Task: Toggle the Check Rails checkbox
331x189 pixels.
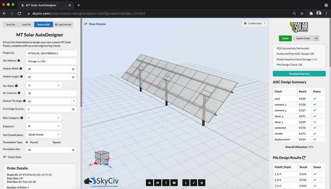Action: click(4, 157)
